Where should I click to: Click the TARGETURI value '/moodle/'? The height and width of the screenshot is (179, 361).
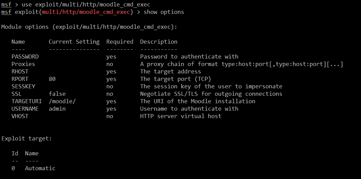(x=62, y=101)
